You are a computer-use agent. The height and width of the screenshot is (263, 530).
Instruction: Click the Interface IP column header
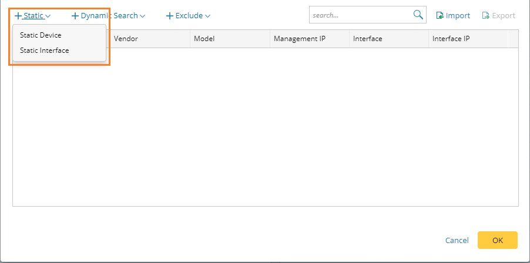pos(451,39)
